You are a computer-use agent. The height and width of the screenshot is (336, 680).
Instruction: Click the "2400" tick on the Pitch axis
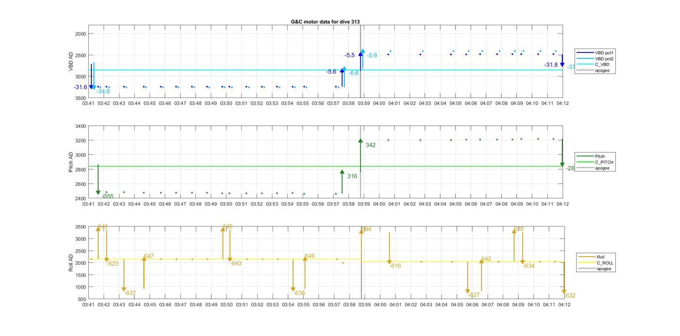pyautogui.click(x=80, y=198)
